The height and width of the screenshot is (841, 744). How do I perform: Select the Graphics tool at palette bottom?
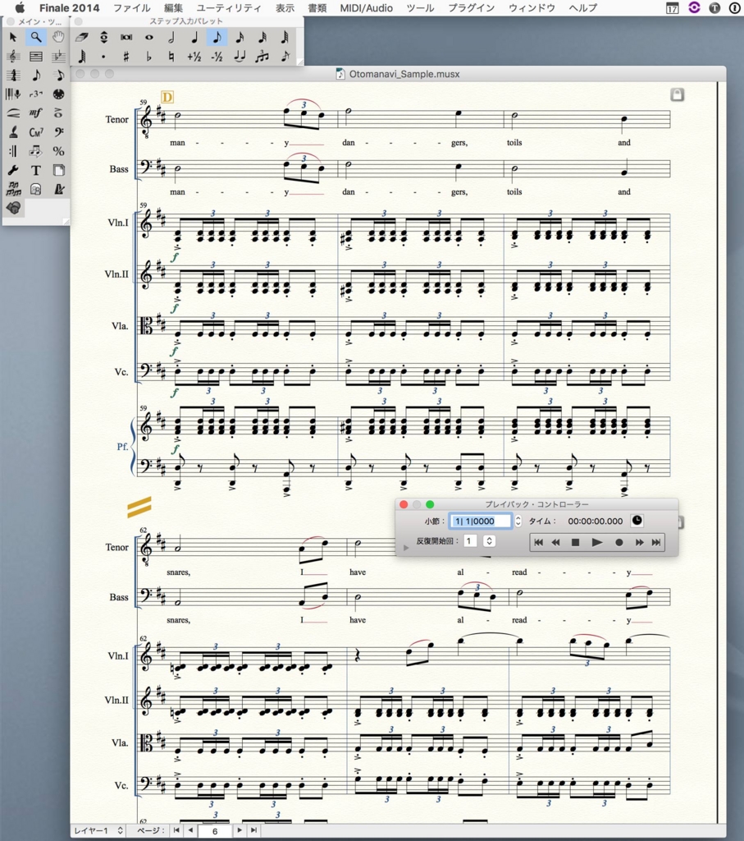[13, 208]
